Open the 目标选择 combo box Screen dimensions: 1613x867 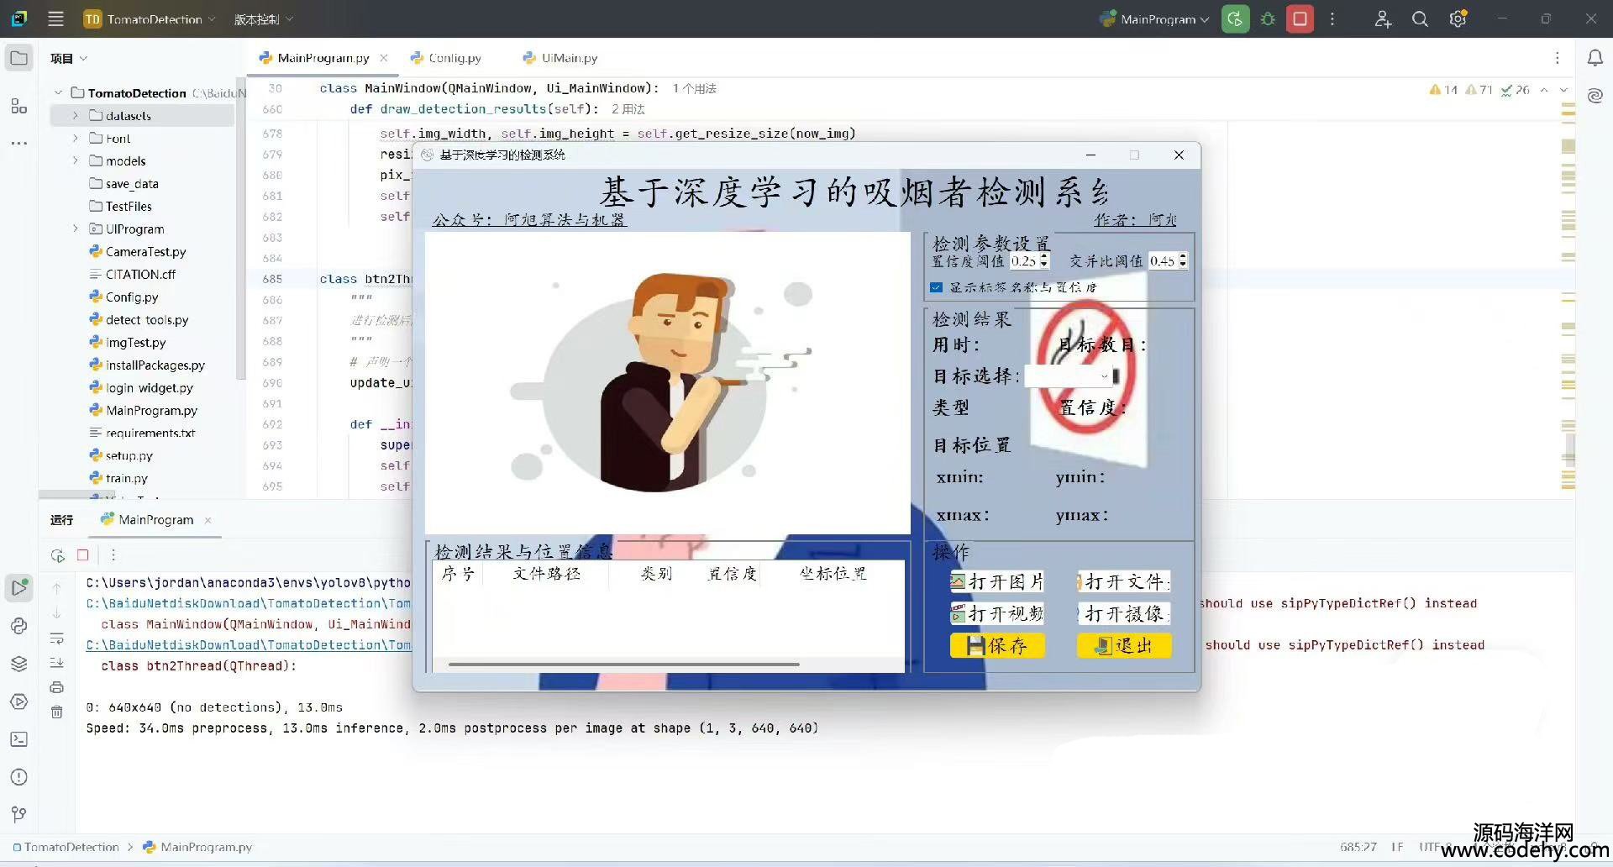[1069, 376]
